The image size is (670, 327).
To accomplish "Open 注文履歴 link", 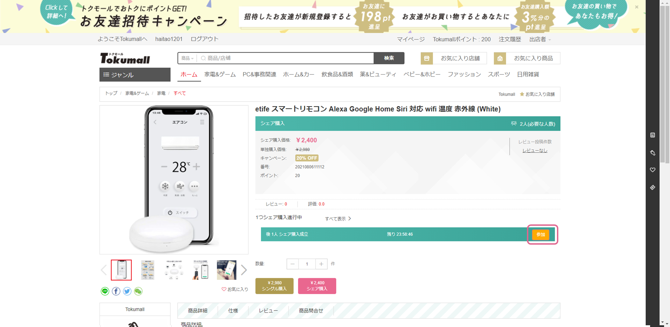I will [510, 39].
